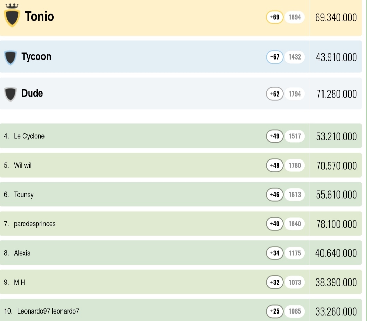
Task: Click M H's 1073 rating pill
Action: (295, 282)
